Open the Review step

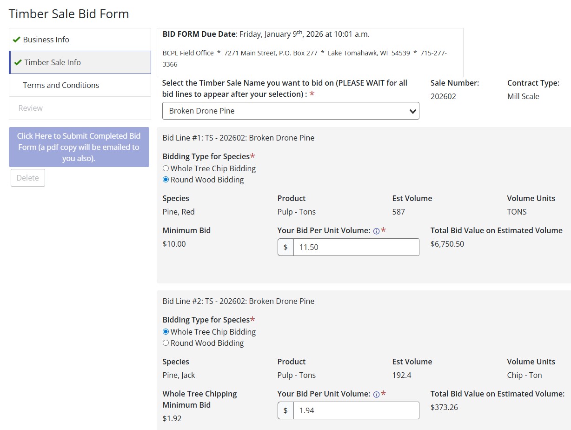(x=80, y=108)
